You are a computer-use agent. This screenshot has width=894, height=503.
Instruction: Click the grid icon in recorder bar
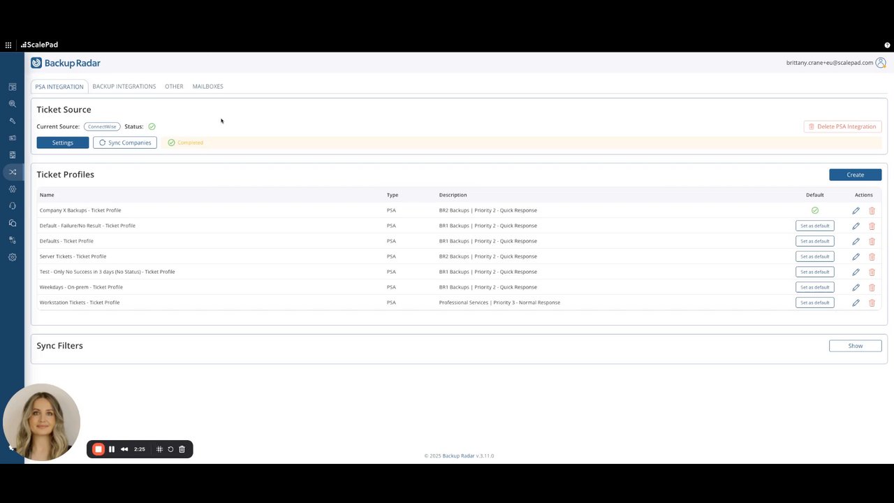tap(159, 449)
